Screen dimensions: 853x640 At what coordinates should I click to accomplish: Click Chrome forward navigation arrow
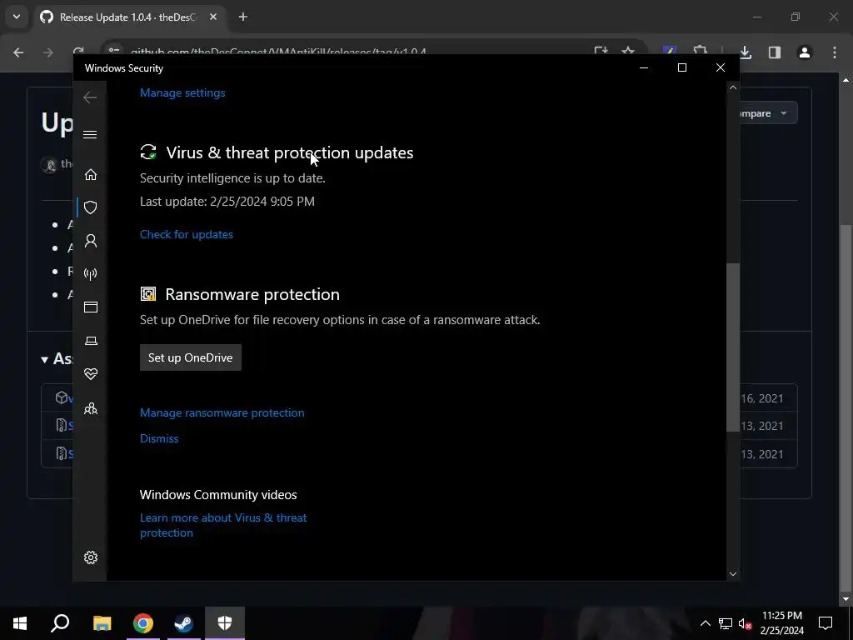click(x=47, y=52)
